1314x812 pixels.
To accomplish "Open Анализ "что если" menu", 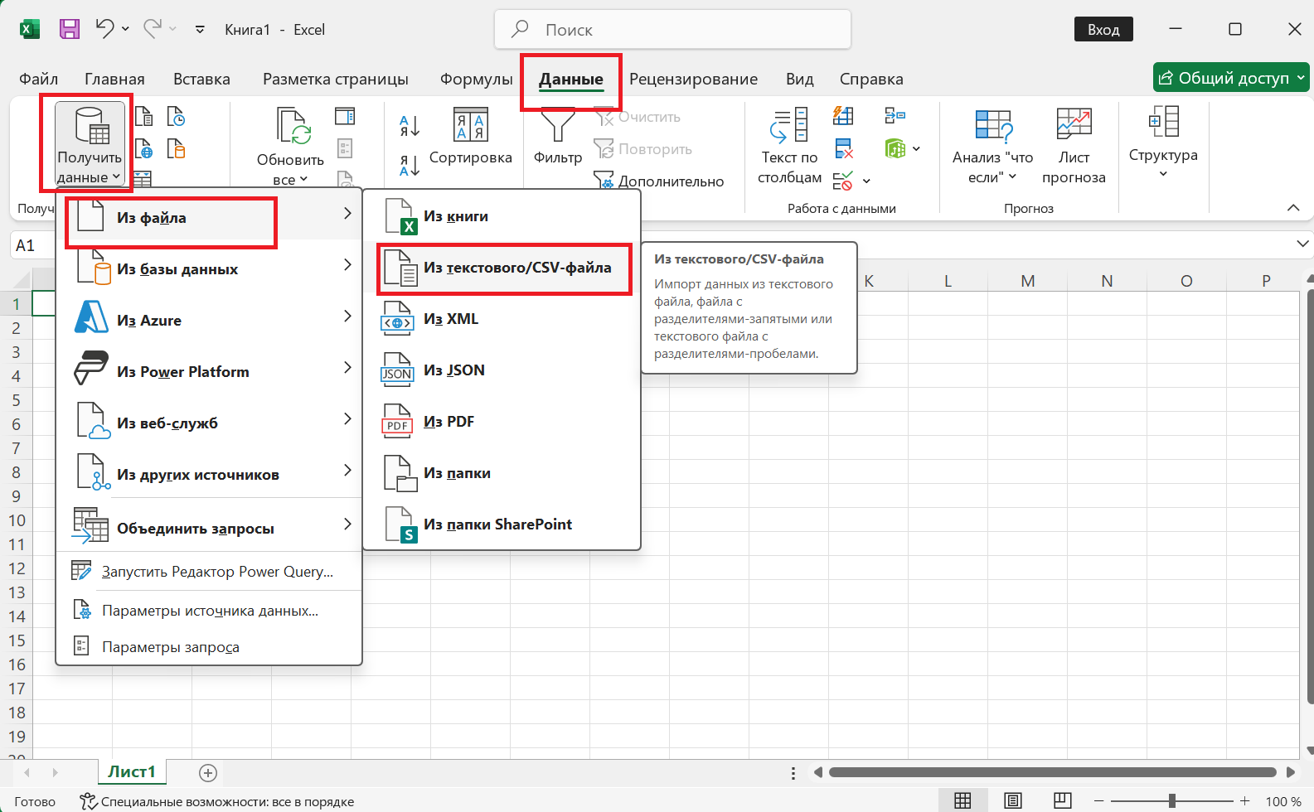I will [992, 146].
